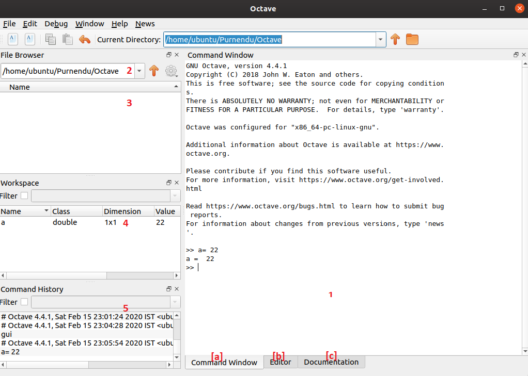This screenshot has height=376, width=528.
Task: Switch to the Editor tab
Action: tap(280, 362)
